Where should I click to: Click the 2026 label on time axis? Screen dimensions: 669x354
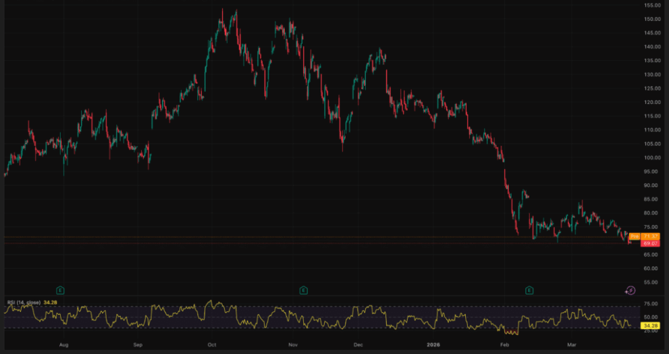434,345
